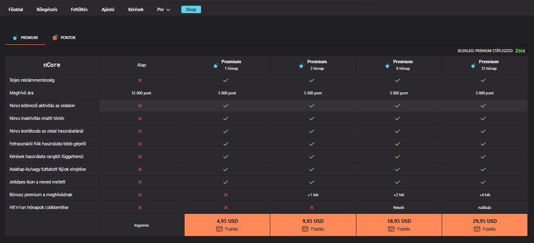This screenshot has width=534, height=243.
Task: Click star icon beside Premium 6 hónap
Action: click(387, 65)
